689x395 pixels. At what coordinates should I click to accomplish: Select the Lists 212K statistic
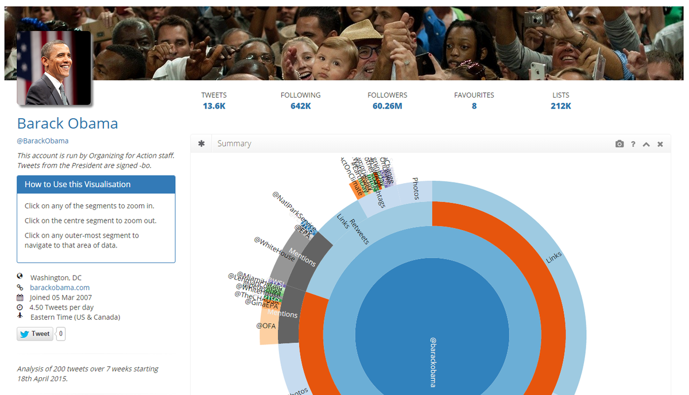coord(560,100)
